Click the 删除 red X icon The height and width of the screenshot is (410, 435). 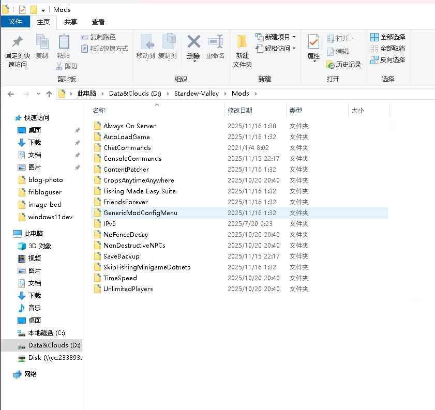(193, 42)
